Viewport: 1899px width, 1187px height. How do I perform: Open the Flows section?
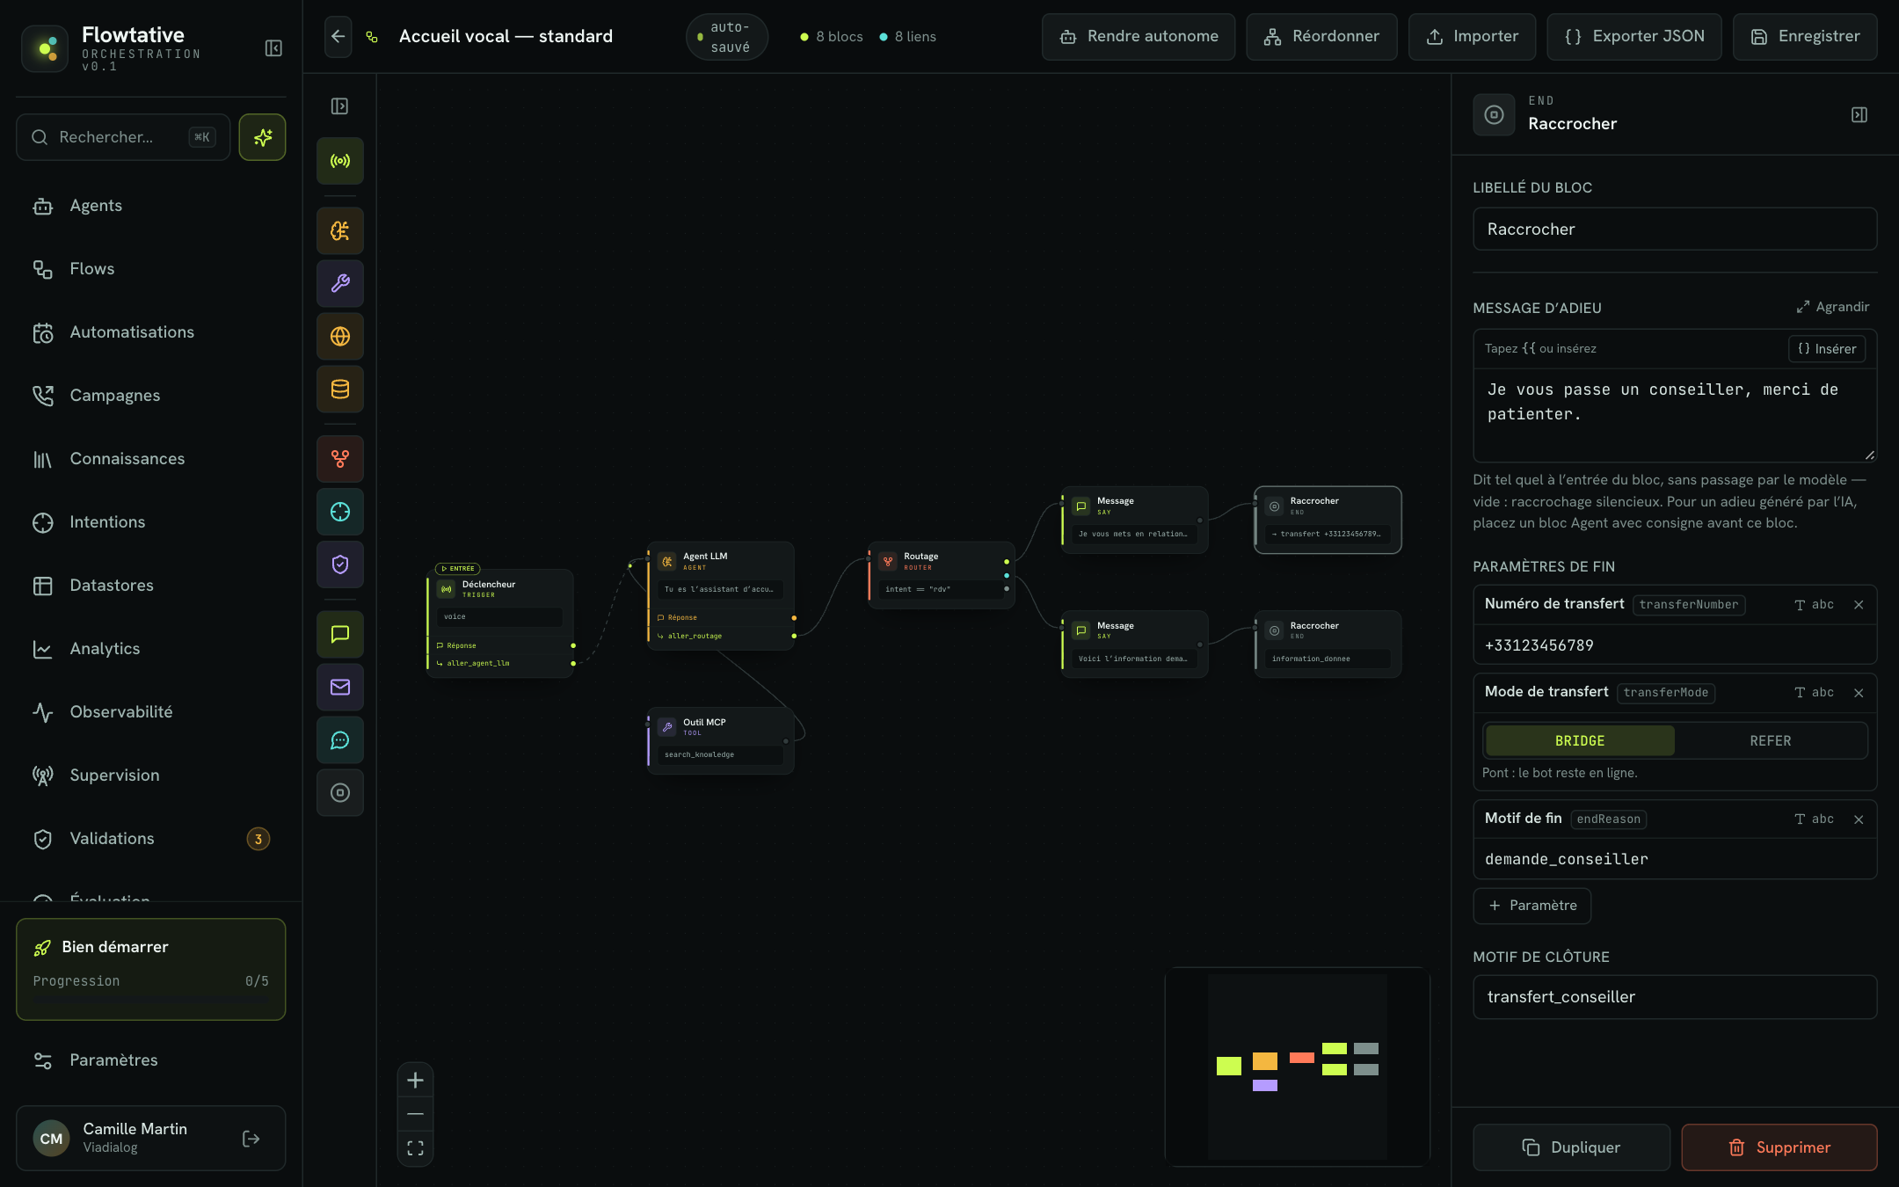tap(151, 269)
